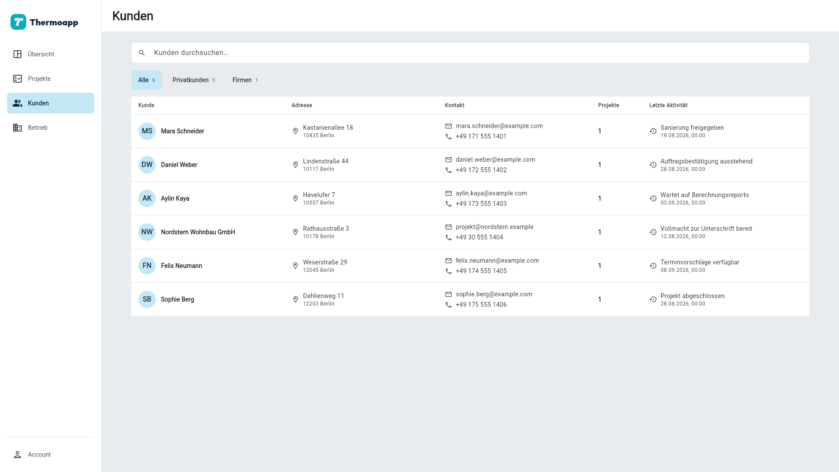Click the Adresse column header
This screenshot has height=472, width=839.
(x=302, y=105)
